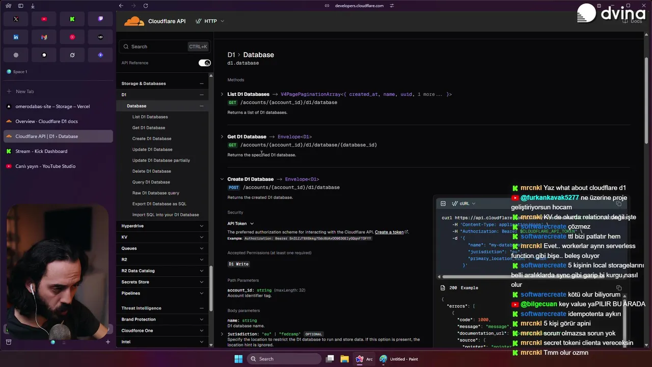Screen dimensions: 652x367
Task: Click the developers.cloudflare.com address bar
Action: tap(359, 6)
